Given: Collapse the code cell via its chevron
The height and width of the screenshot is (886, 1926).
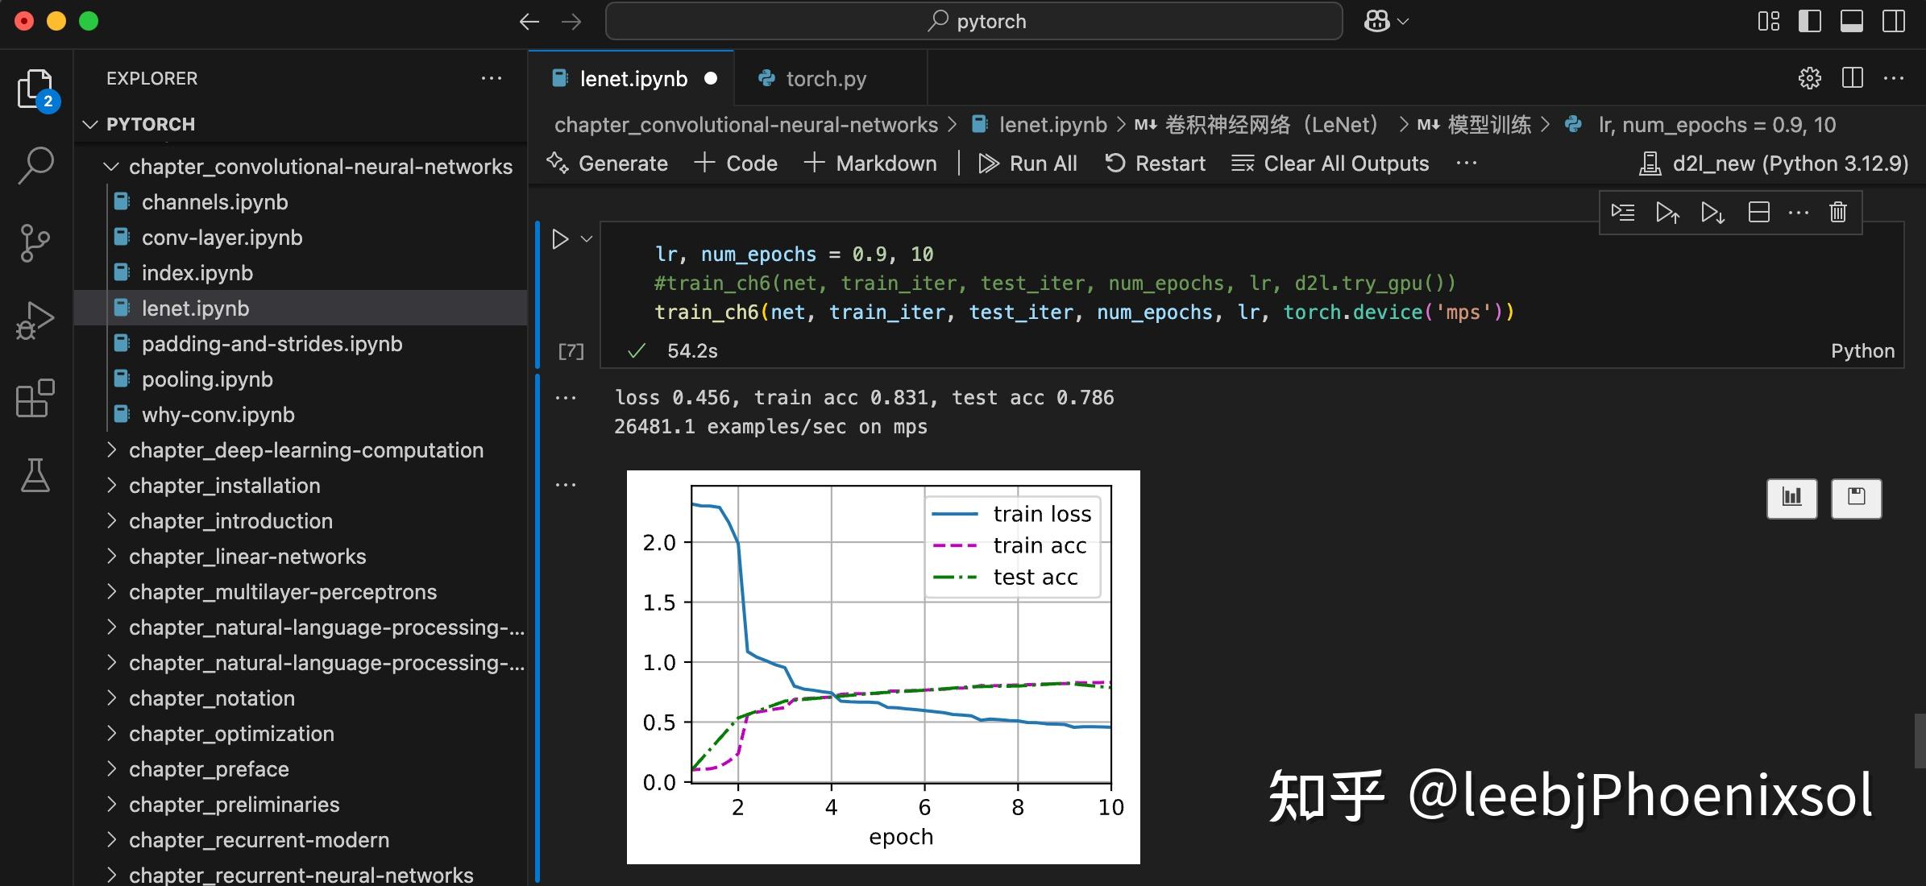Looking at the screenshot, I should point(586,238).
